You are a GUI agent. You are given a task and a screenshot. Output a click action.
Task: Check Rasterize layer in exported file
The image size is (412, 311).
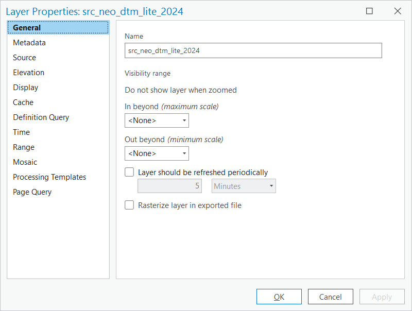(x=129, y=205)
